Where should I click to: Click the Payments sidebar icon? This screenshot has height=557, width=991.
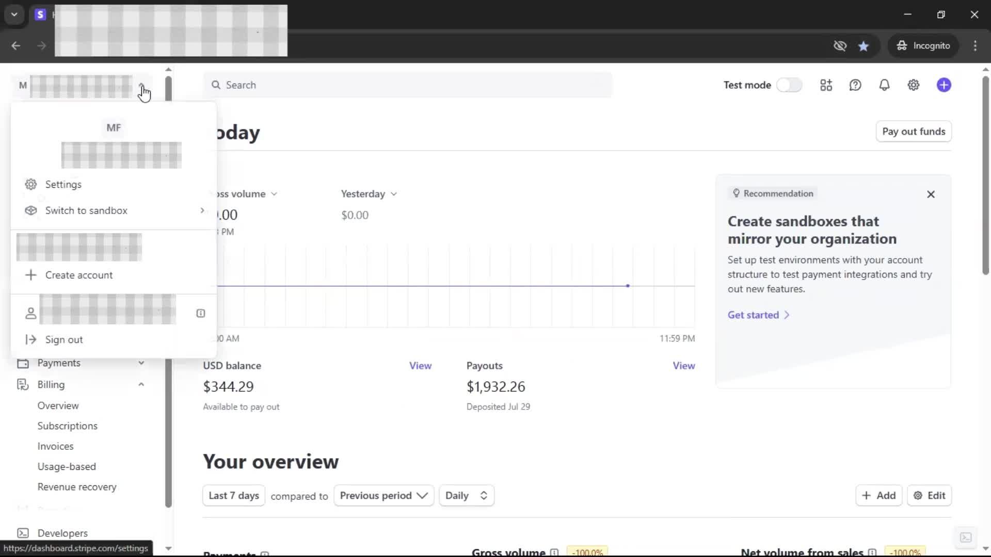[x=23, y=363]
